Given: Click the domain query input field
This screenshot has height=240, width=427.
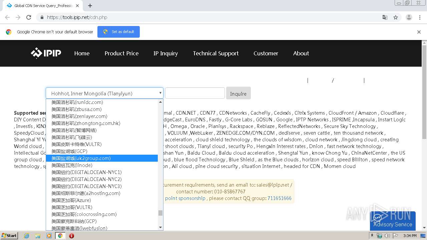Looking at the screenshot, I should pyautogui.click(x=195, y=93).
